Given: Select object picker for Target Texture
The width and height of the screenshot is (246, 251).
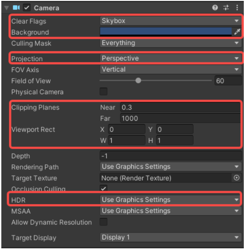Looking at the screenshot, I should (237, 178).
